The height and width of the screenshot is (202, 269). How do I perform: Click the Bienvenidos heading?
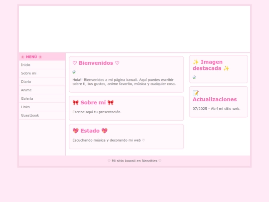(96, 63)
